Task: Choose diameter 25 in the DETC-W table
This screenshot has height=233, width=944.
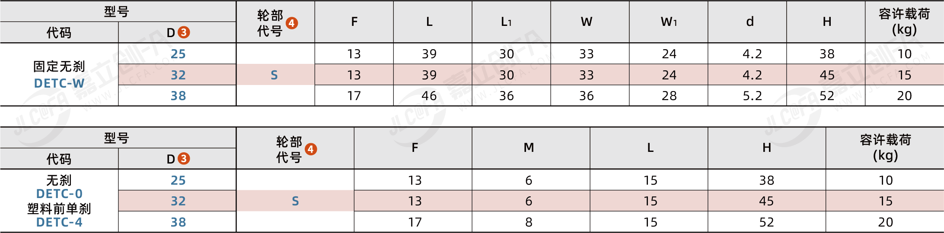Action: coord(178,54)
